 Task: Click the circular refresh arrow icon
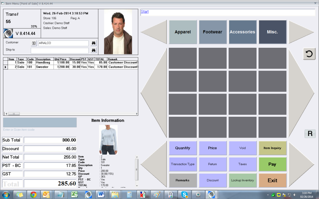click(x=309, y=54)
